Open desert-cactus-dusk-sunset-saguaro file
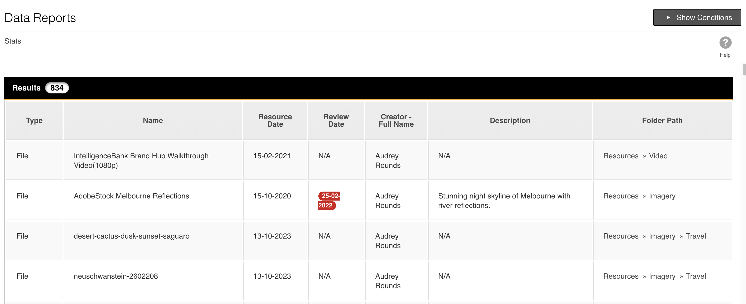This screenshot has height=304, width=746. (x=131, y=236)
